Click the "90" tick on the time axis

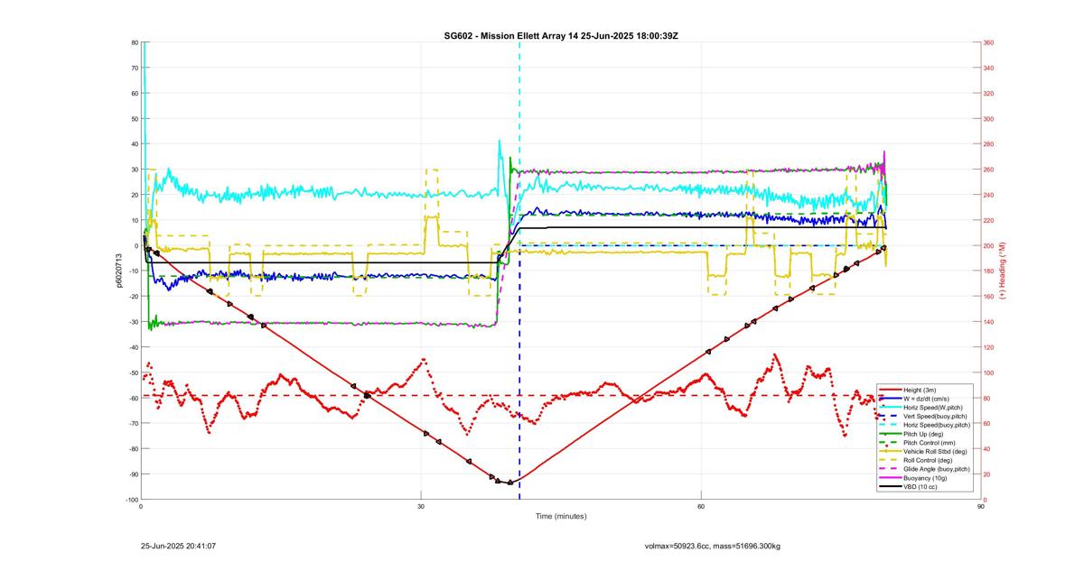point(980,507)
